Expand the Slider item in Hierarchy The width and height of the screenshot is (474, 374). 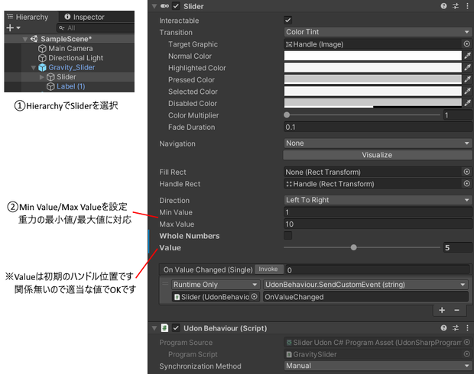(x=42, y=77)
